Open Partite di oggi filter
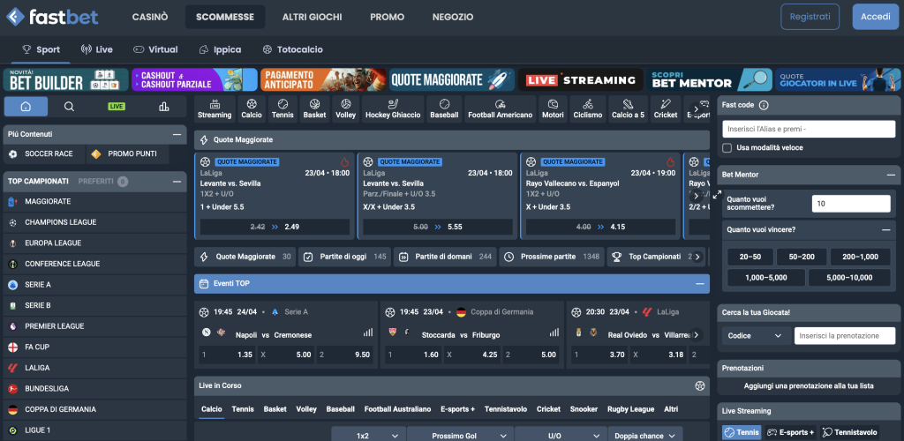This screenshot has height=441, width=904. pyautogui.click(x=344, y=257)
